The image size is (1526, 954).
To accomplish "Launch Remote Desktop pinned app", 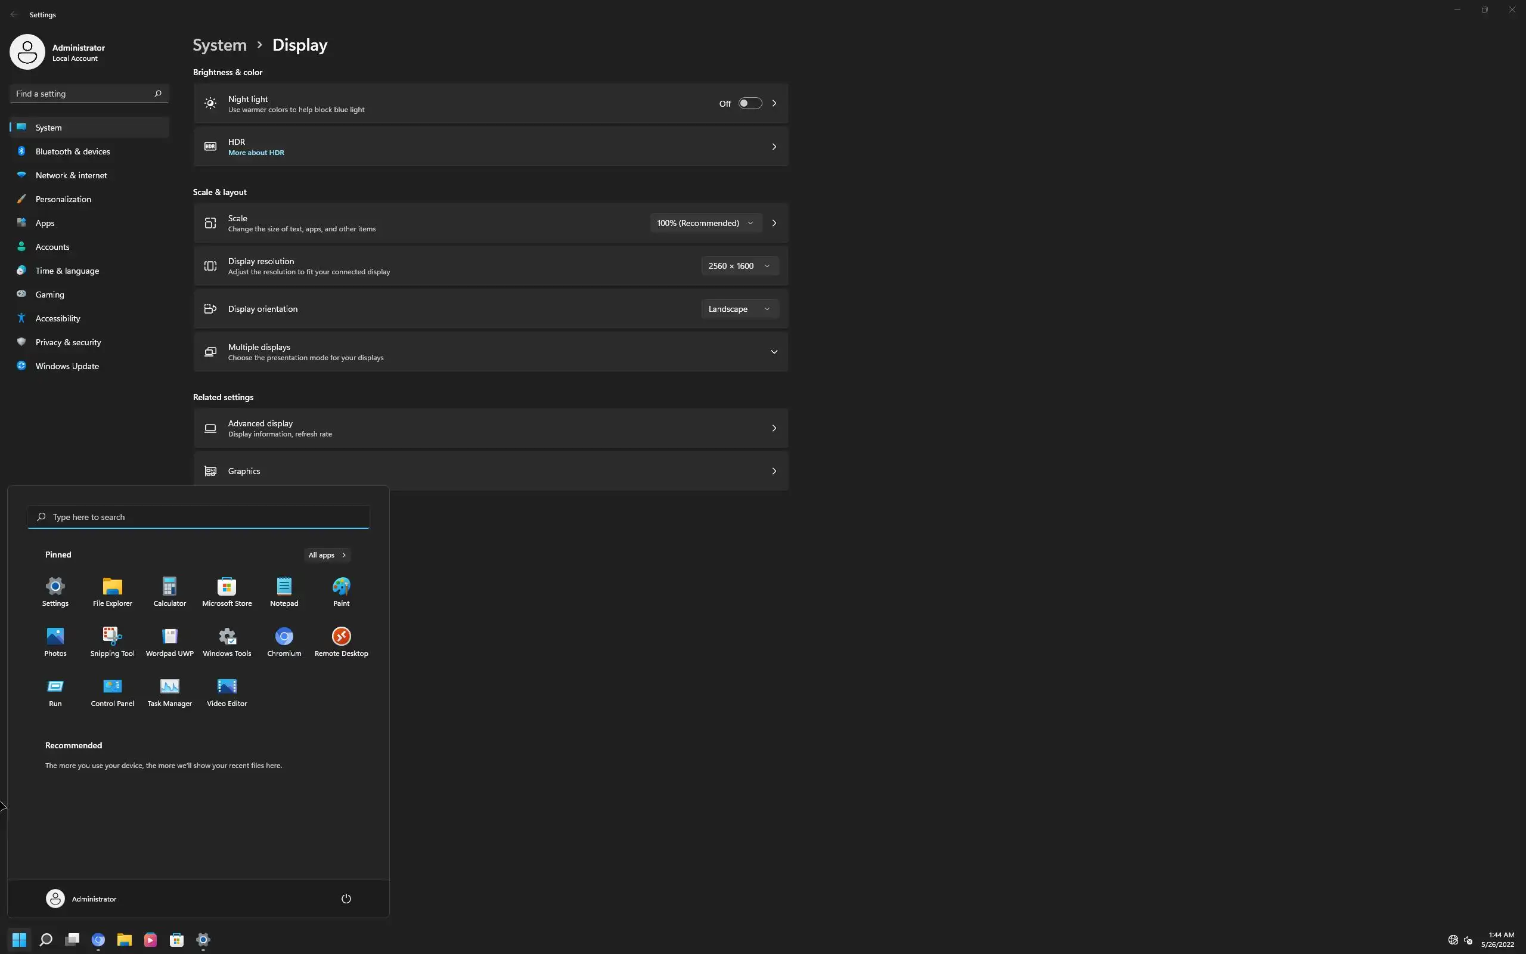I will click(x=341, y=641).
